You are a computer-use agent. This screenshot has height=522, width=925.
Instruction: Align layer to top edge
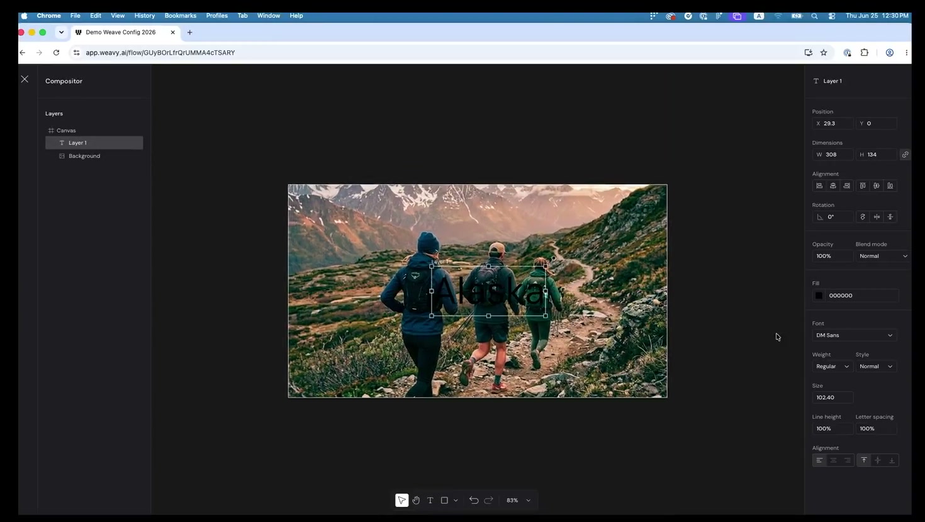point(863,186)
